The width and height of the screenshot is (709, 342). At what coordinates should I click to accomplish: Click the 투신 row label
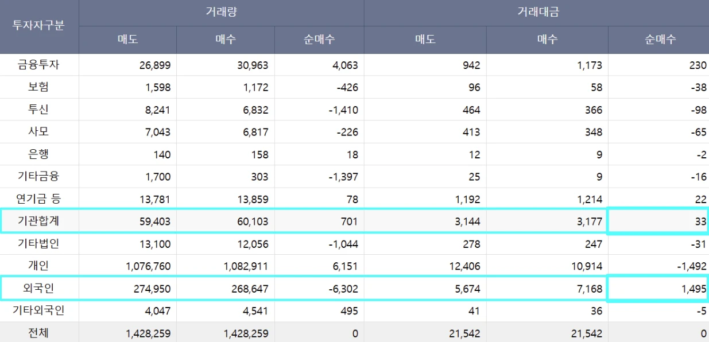tap(38, 110)
